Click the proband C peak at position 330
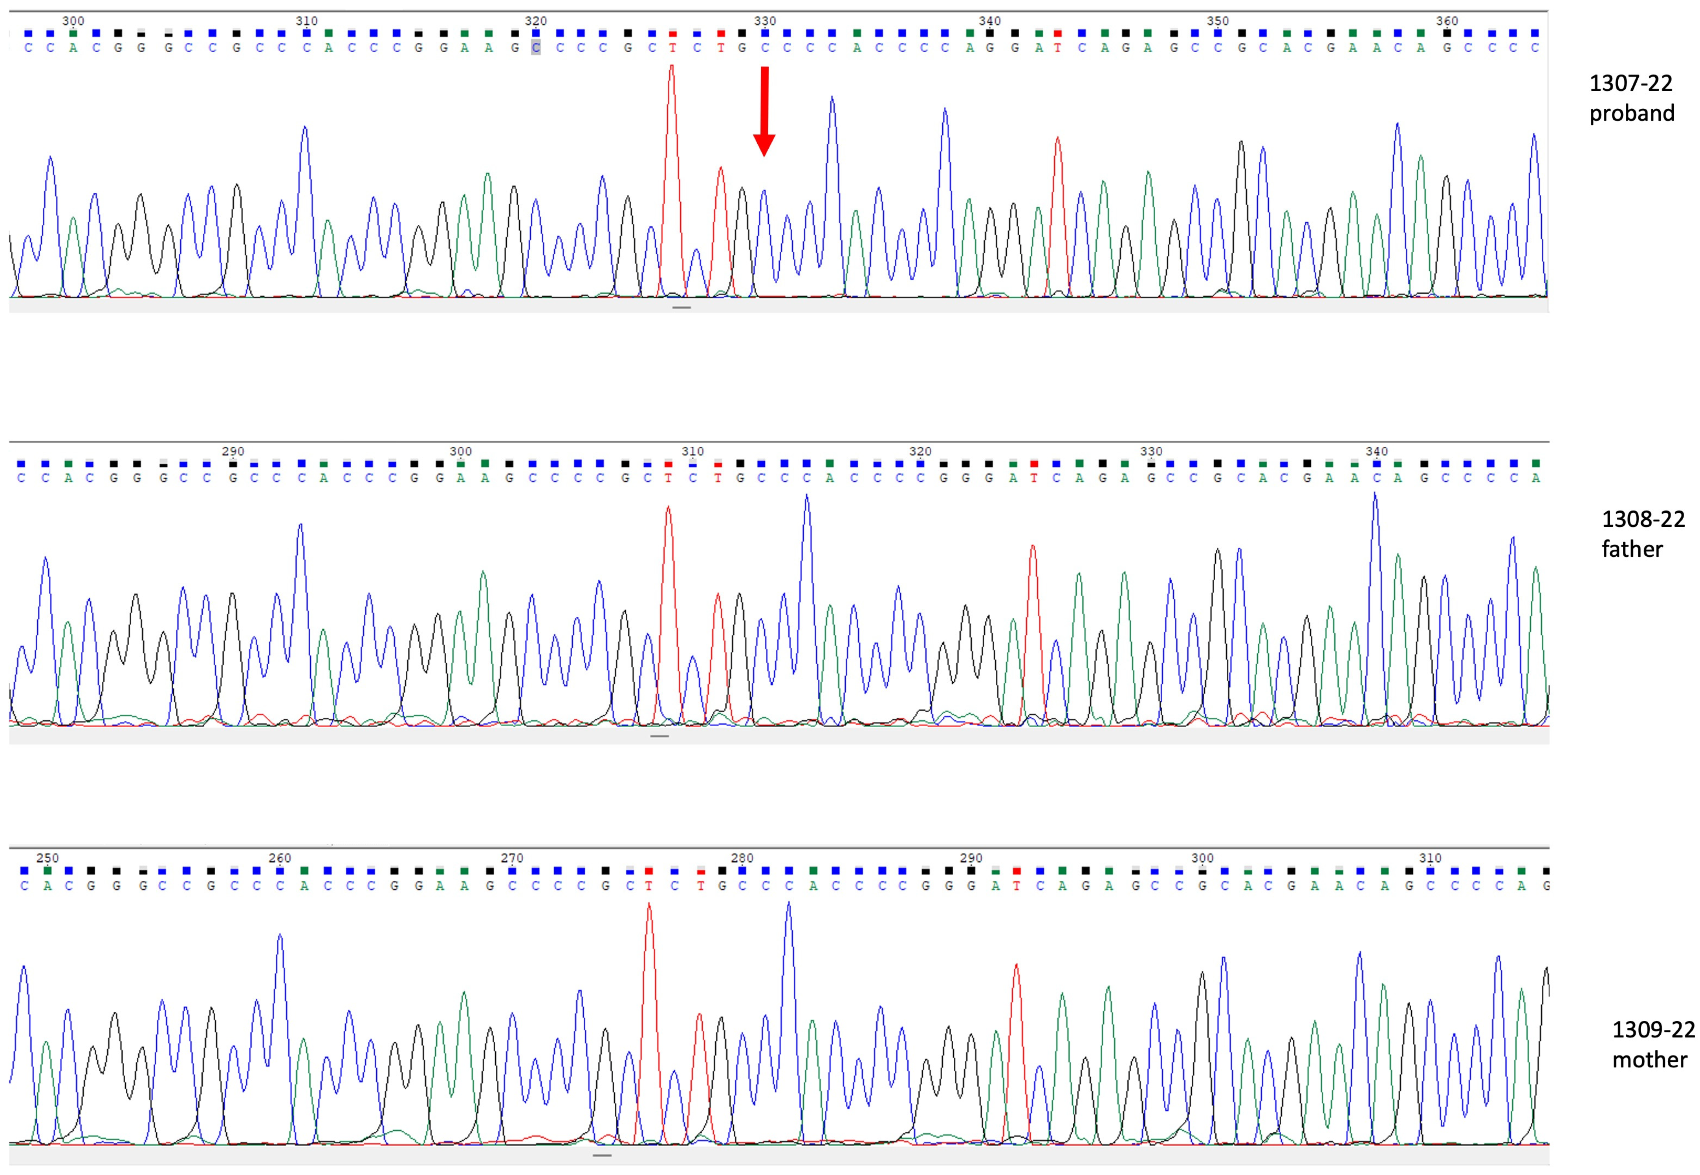 coord(764,243)
